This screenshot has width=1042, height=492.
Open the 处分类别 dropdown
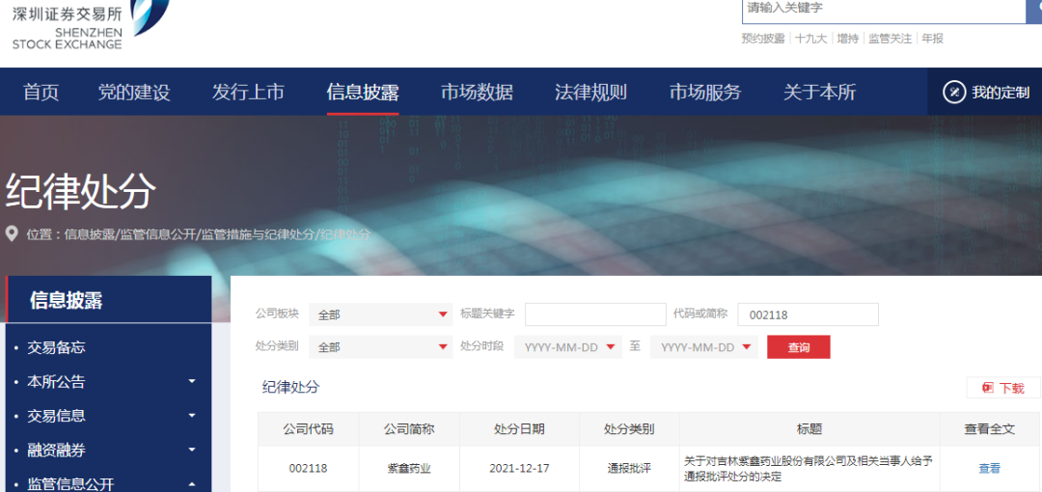tap(443, 347)
